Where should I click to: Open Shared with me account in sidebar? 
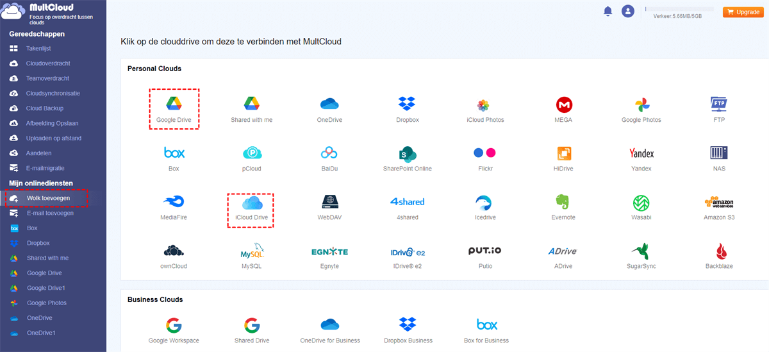click(x=47, y=258)
